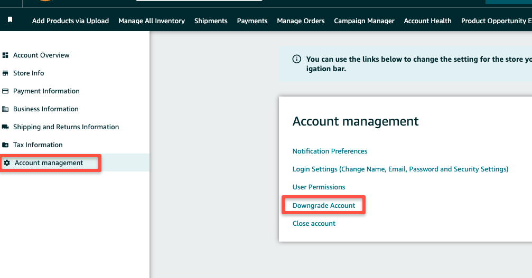Click the bookmark icon in navigation bar
Image resolution: width=532 pixels, height=278 pixels.
[x=10, y=20]
